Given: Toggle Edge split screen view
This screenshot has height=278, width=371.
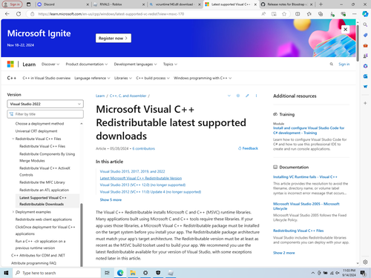Looking at the screenshot, I should (x=298, y=14).
